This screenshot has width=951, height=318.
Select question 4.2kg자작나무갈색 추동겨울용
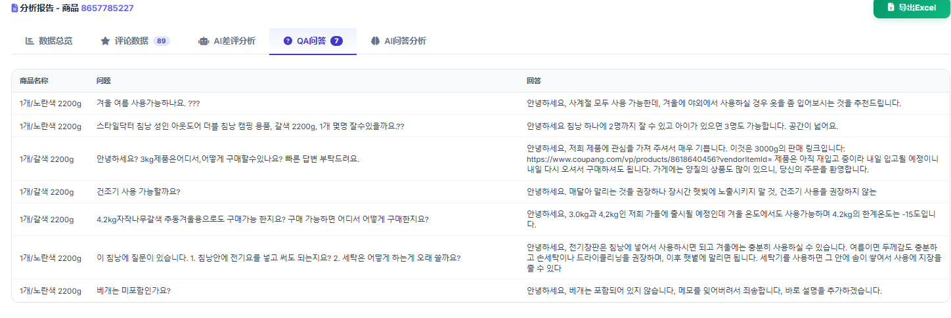263,219
